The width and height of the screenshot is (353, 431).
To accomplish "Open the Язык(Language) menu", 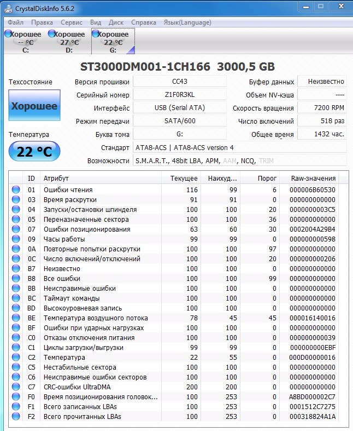I will [187, 22].
